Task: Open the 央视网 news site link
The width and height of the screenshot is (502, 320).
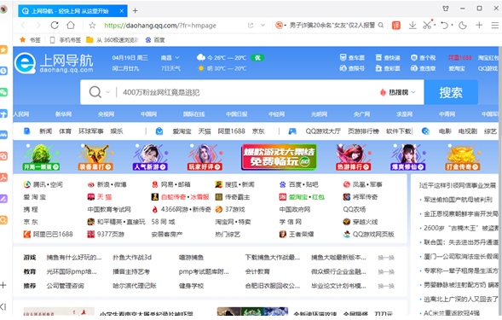Action: 106,114
